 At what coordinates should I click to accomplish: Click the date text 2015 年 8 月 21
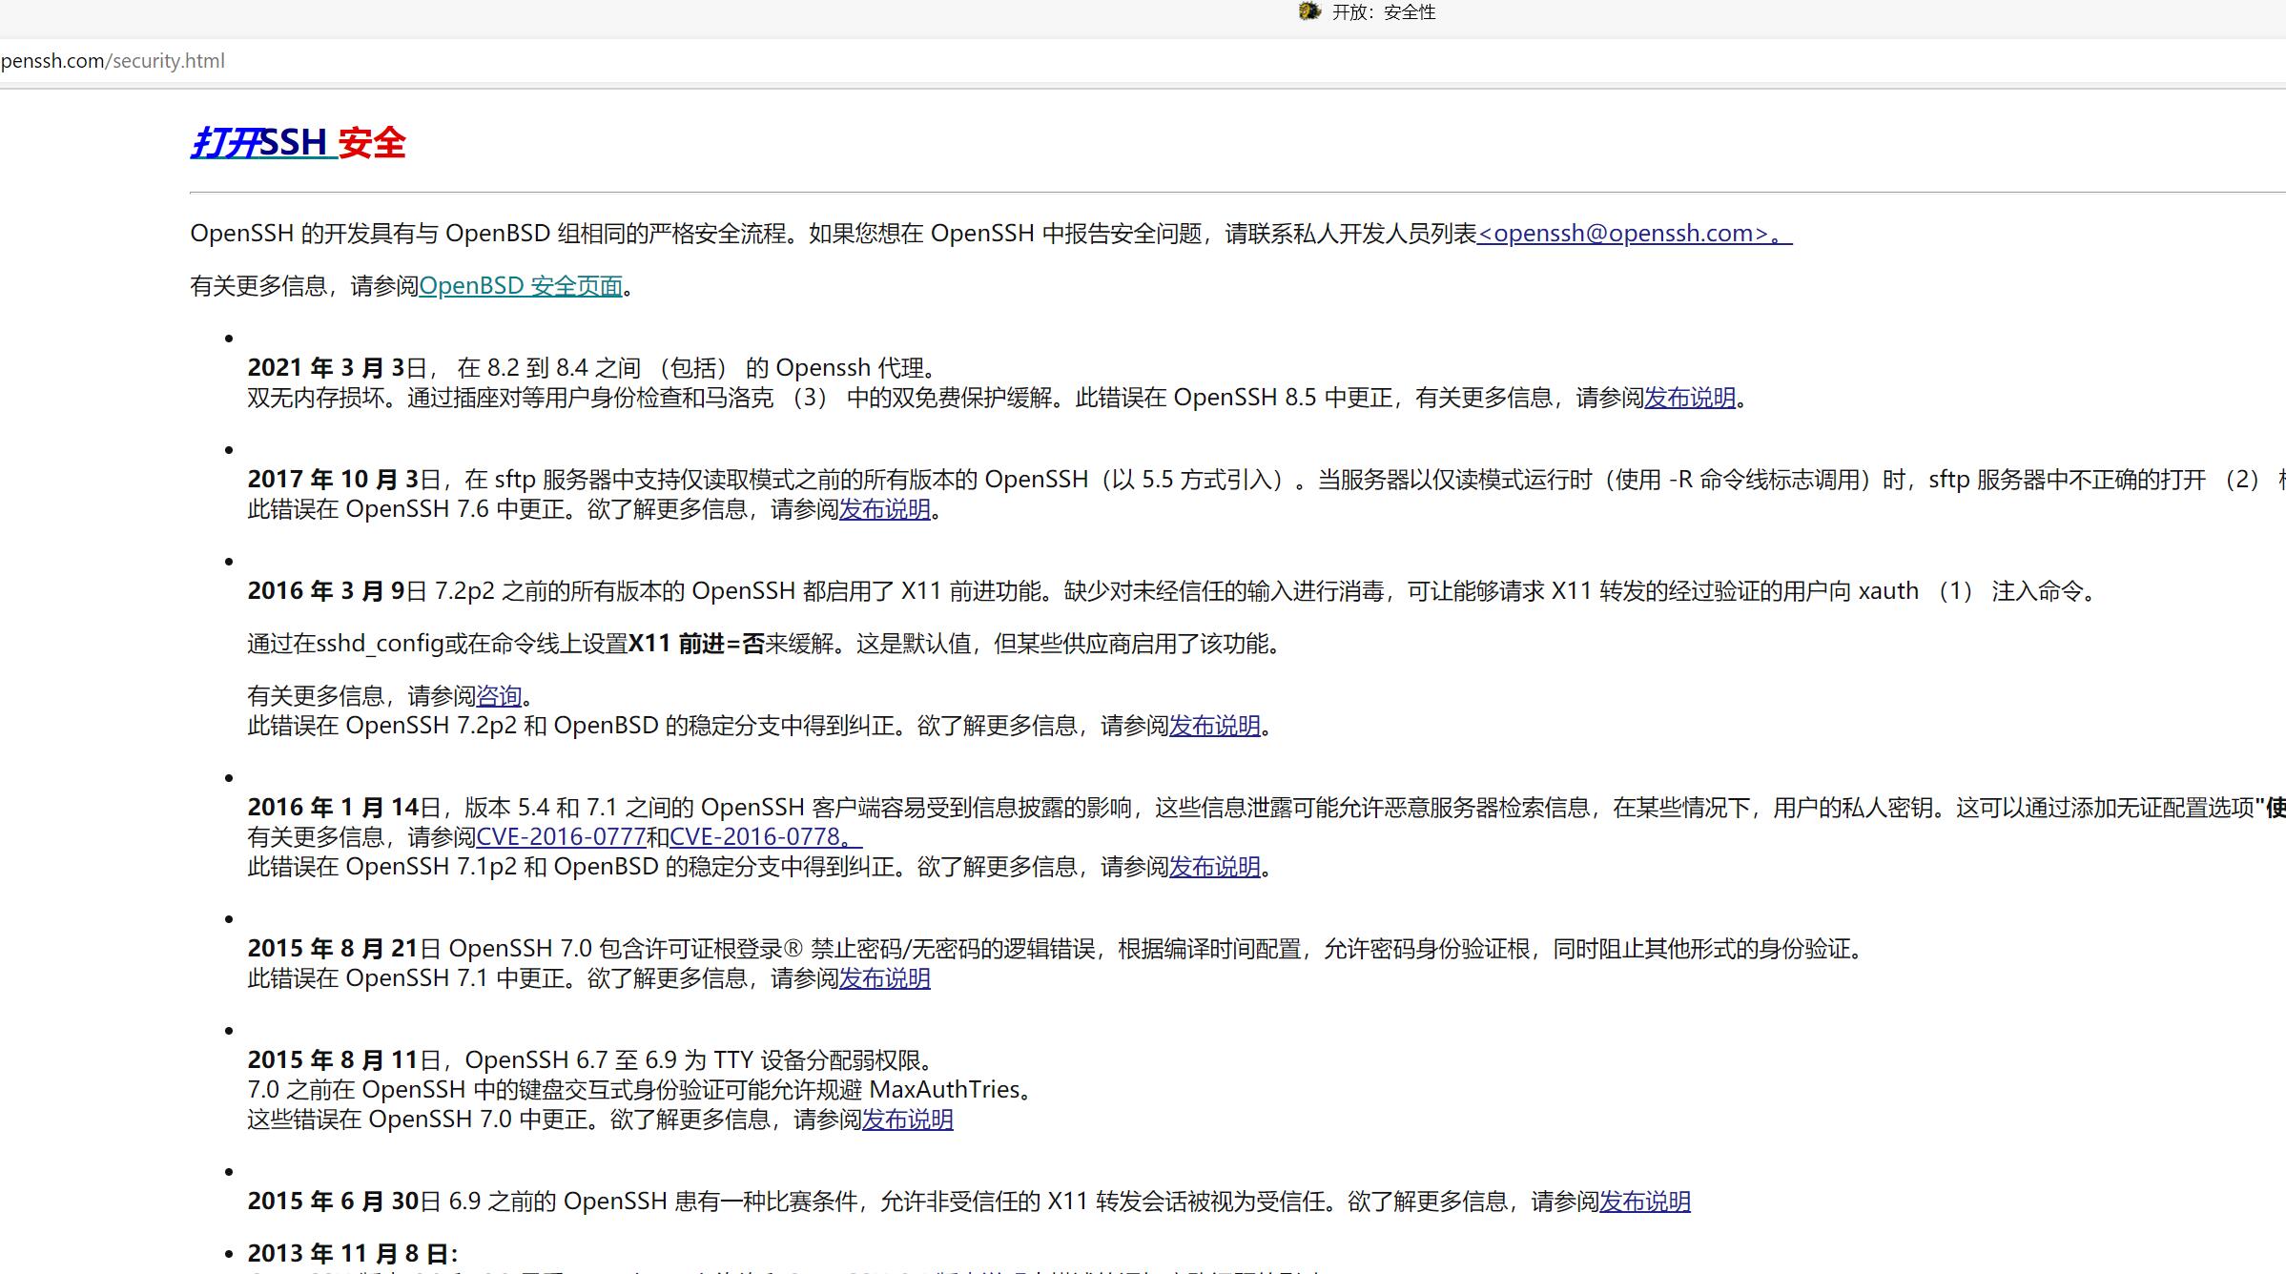(x=334, y=949)
